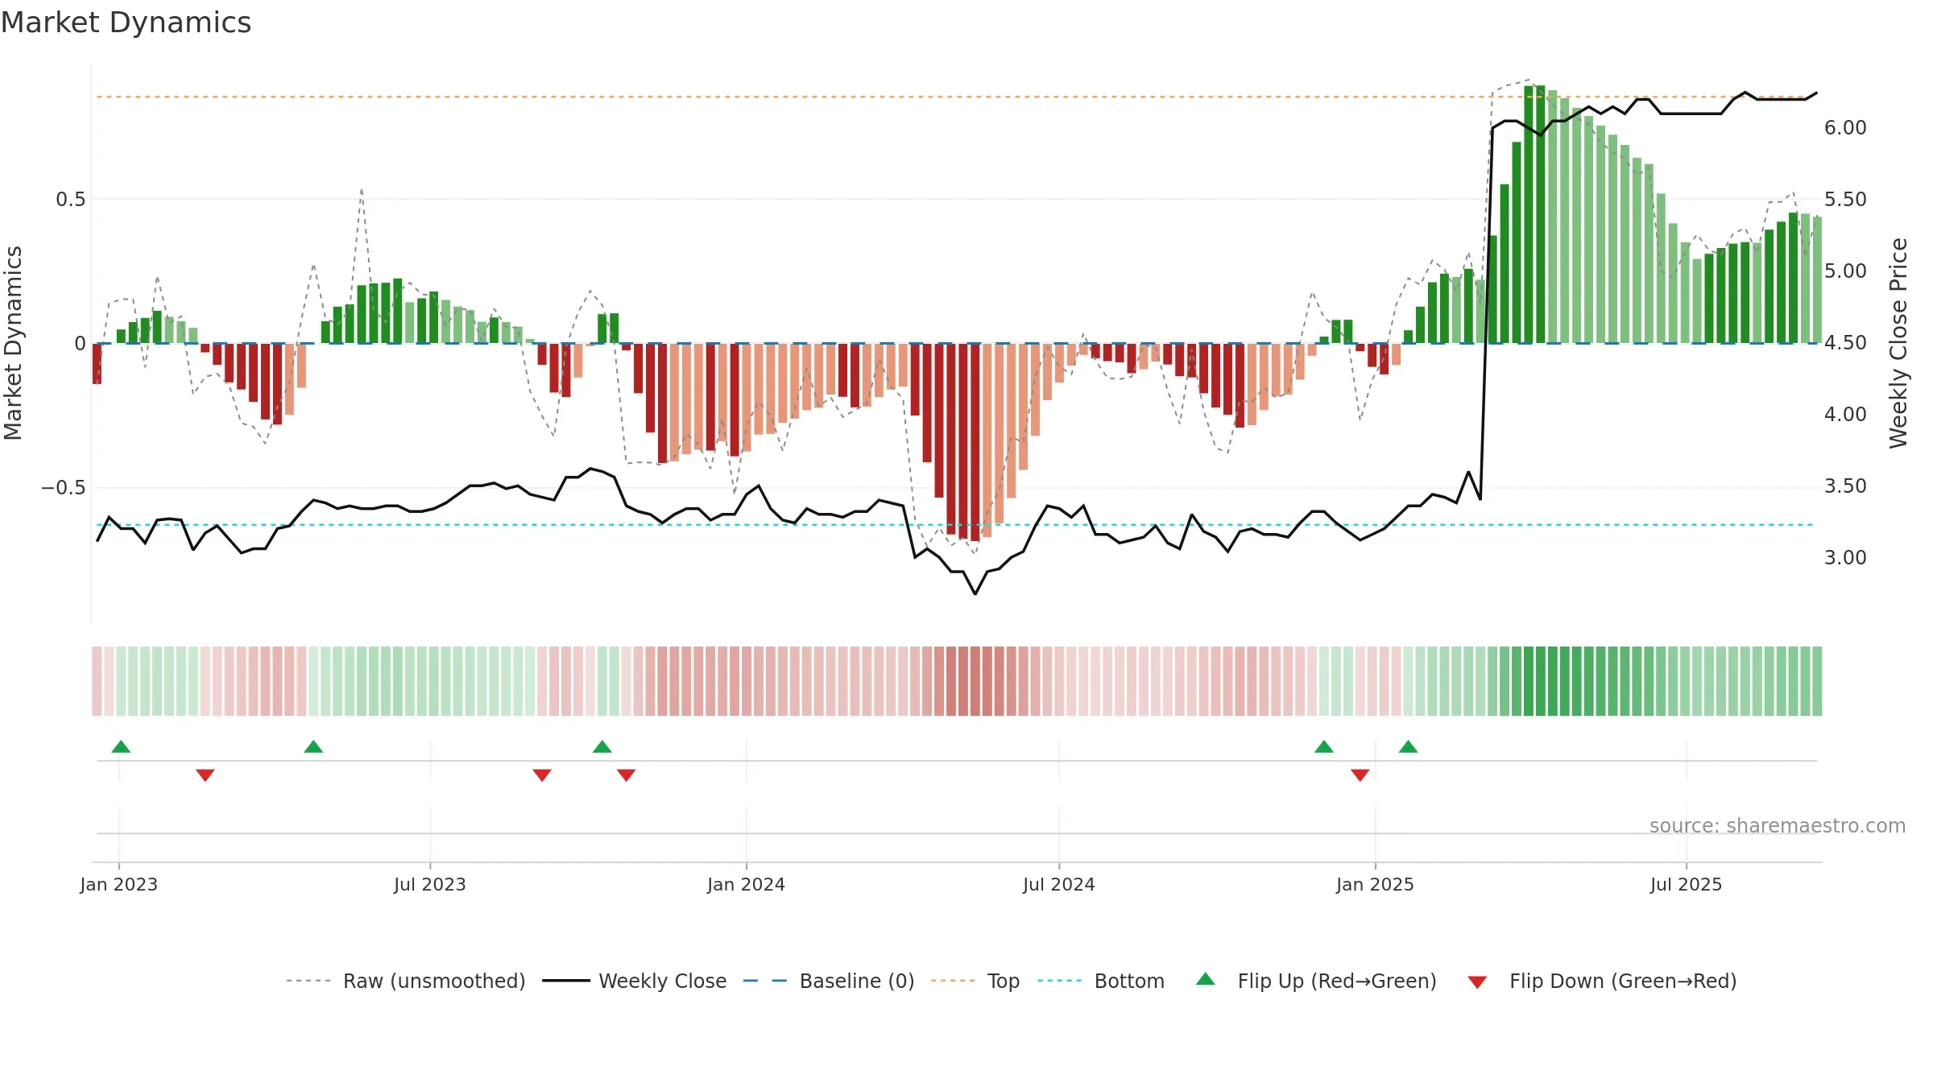This screenshot has height=1087, width=1933.
Task: Click the 4.00 price axis tick
Action: point(1845,414)
